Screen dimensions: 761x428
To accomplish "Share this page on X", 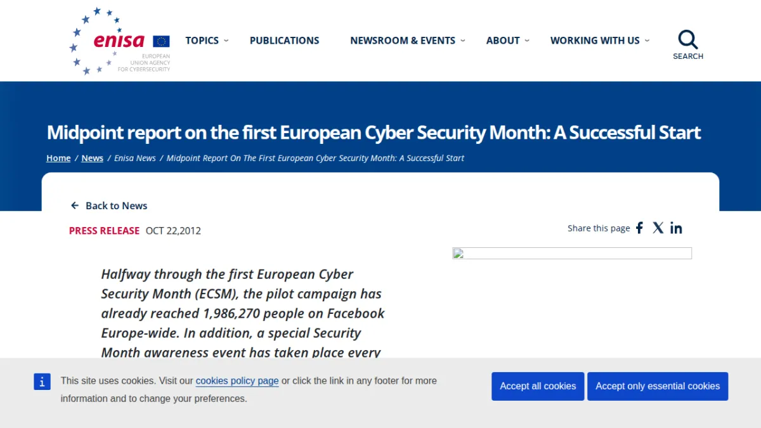I will tap(658, 228).
